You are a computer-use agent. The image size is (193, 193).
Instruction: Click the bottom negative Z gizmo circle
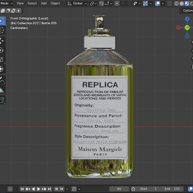[x=187, y=36]
